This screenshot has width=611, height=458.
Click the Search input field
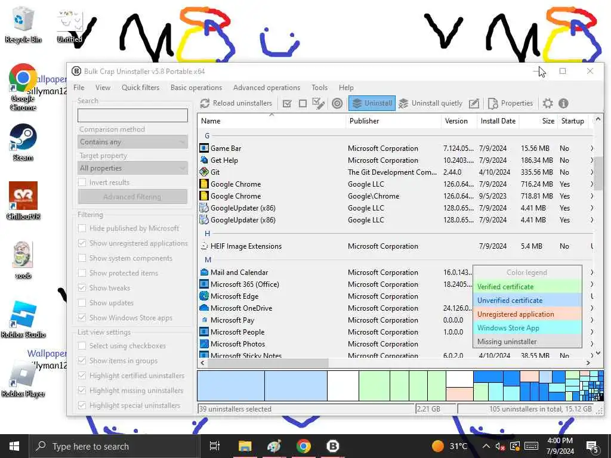click(132, 115)
